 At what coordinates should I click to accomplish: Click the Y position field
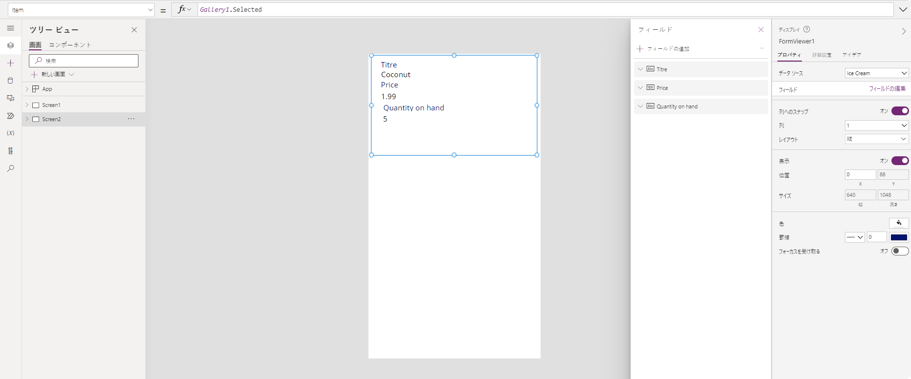coord(893,174)
